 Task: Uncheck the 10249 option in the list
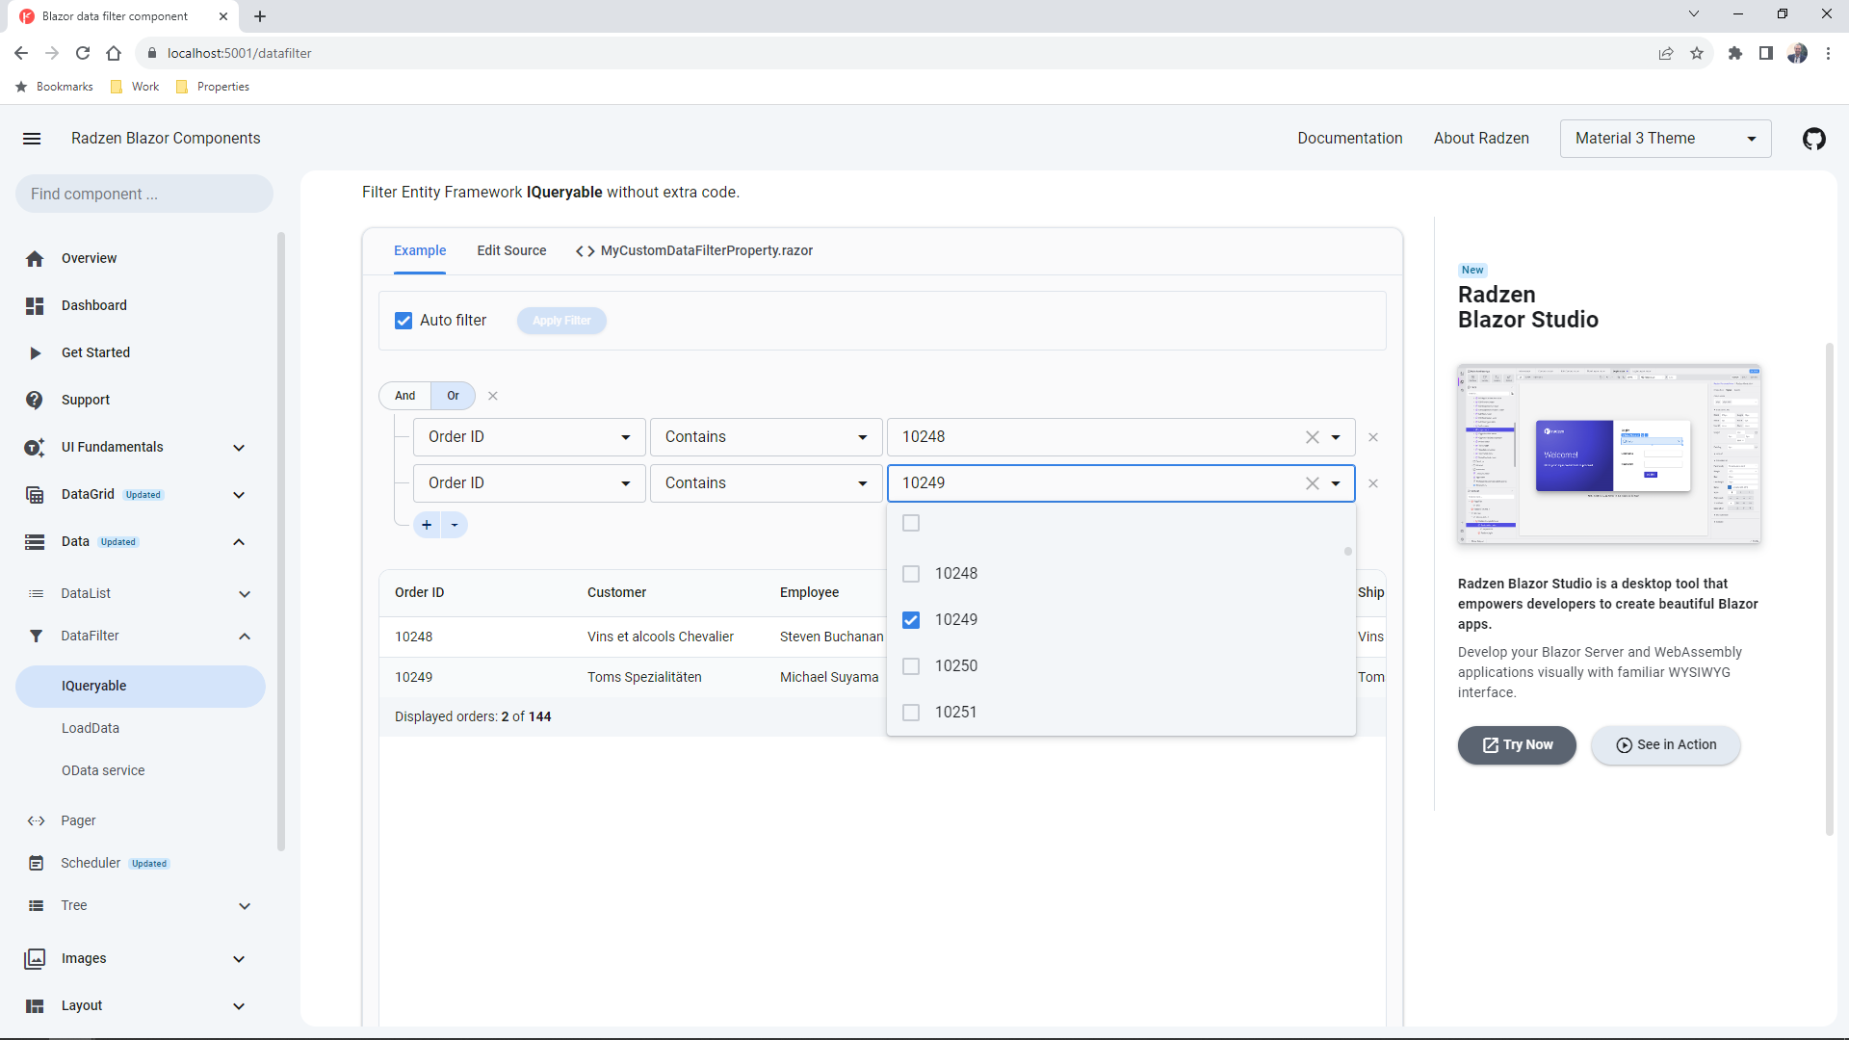pos(911,620)
